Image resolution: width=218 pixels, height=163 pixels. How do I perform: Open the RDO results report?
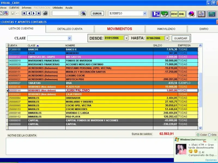[x=174, y=14]
